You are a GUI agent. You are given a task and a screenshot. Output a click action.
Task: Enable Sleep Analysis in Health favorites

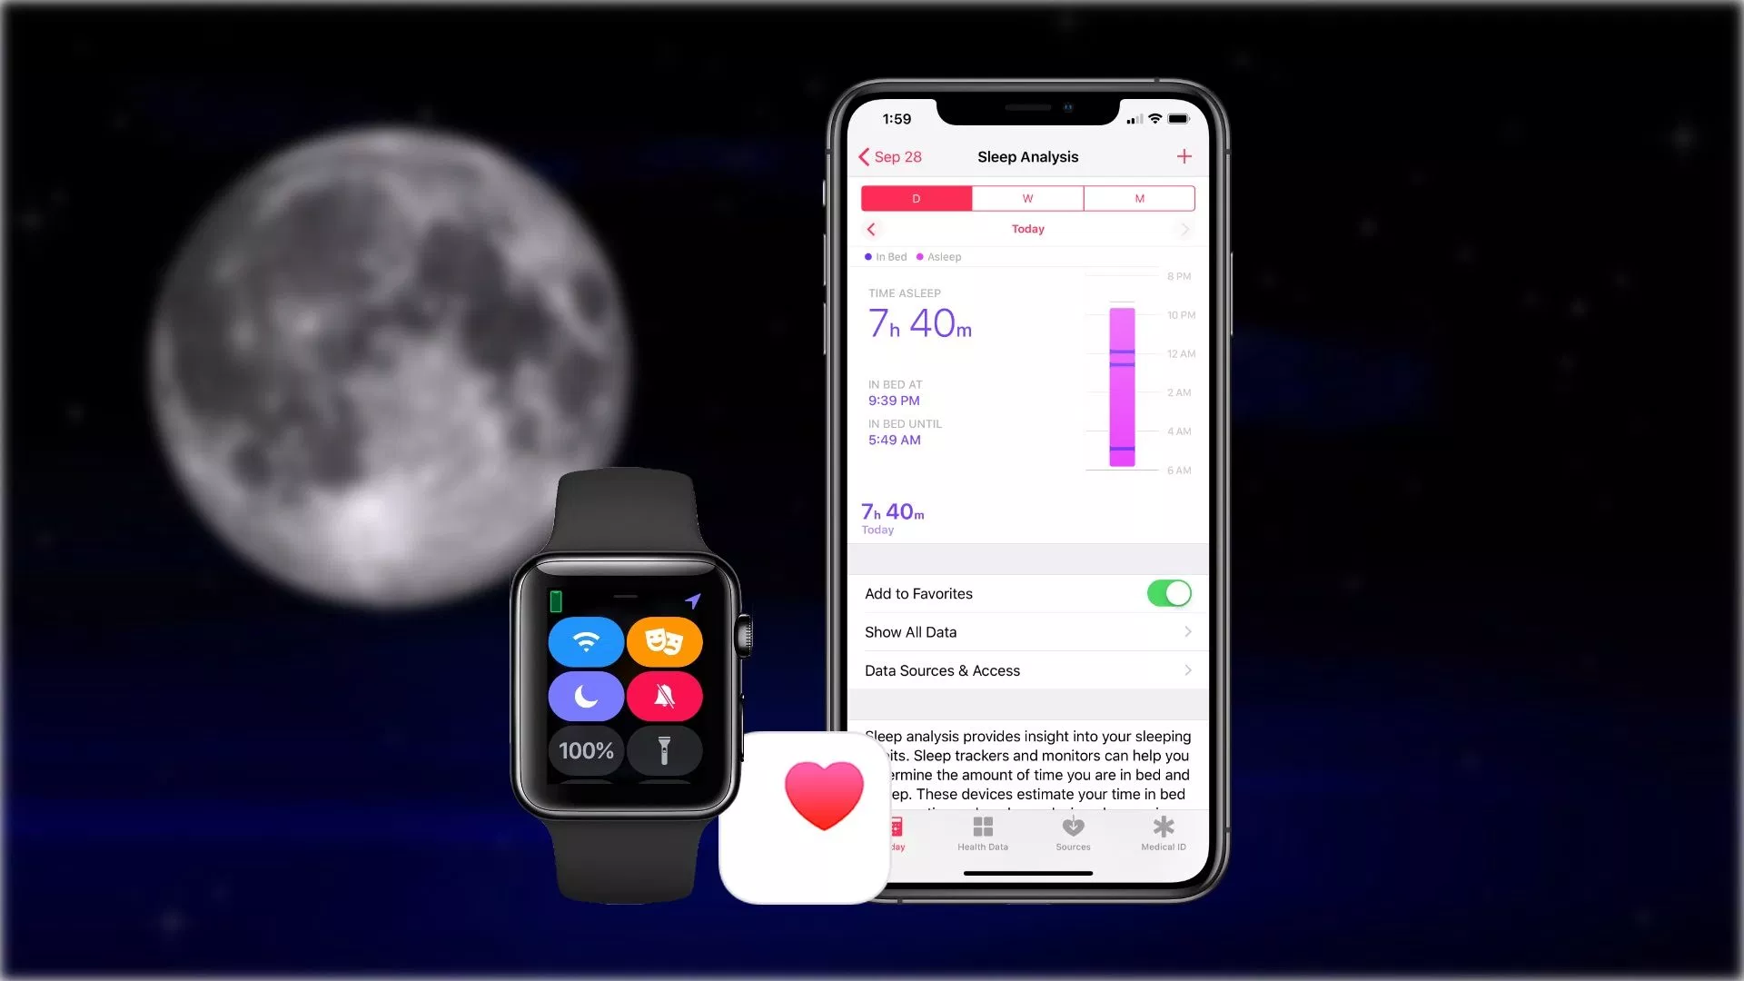coord(1169,593)
